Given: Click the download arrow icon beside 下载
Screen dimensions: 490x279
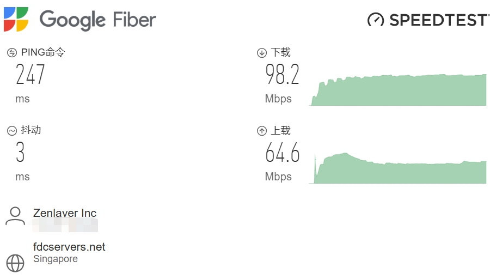Looking at the screenshot, I should pos(262,53).
